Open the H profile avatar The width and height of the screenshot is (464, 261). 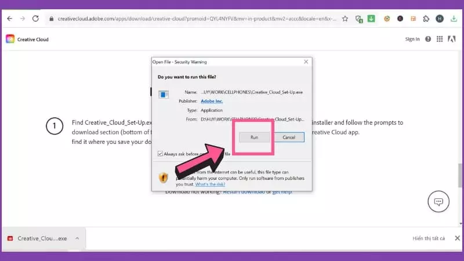440,19
